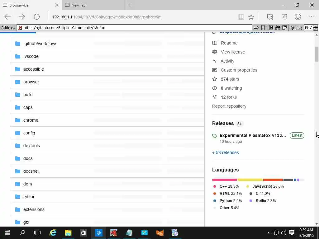This screenshot has height=239, width=319.
Task: Open the browser folder
Action: 31,82
